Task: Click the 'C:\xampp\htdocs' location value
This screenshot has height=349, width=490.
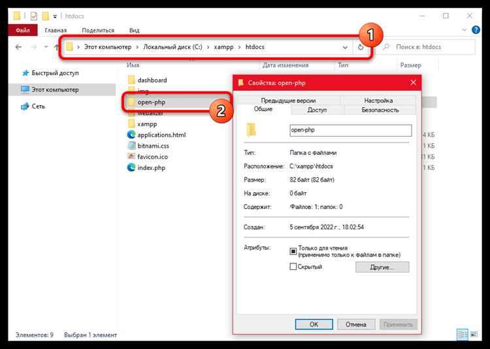Action: tap(311, 167)
